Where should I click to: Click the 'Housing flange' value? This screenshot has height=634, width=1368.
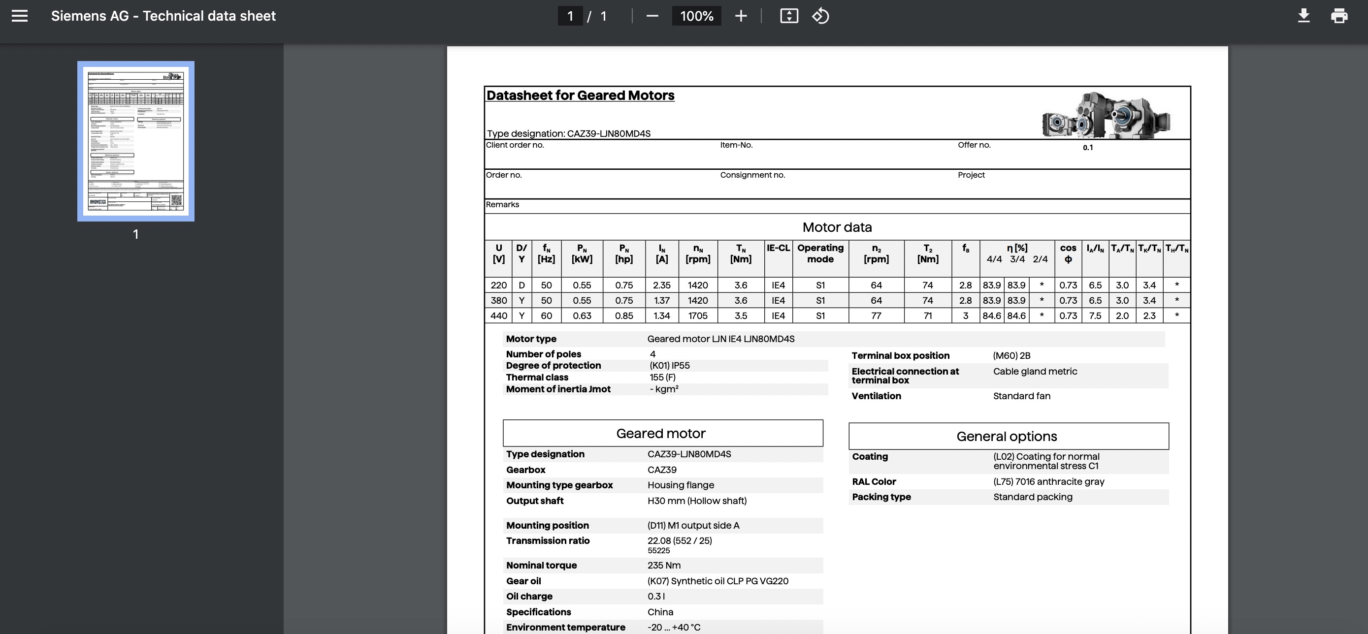point(680,485)
